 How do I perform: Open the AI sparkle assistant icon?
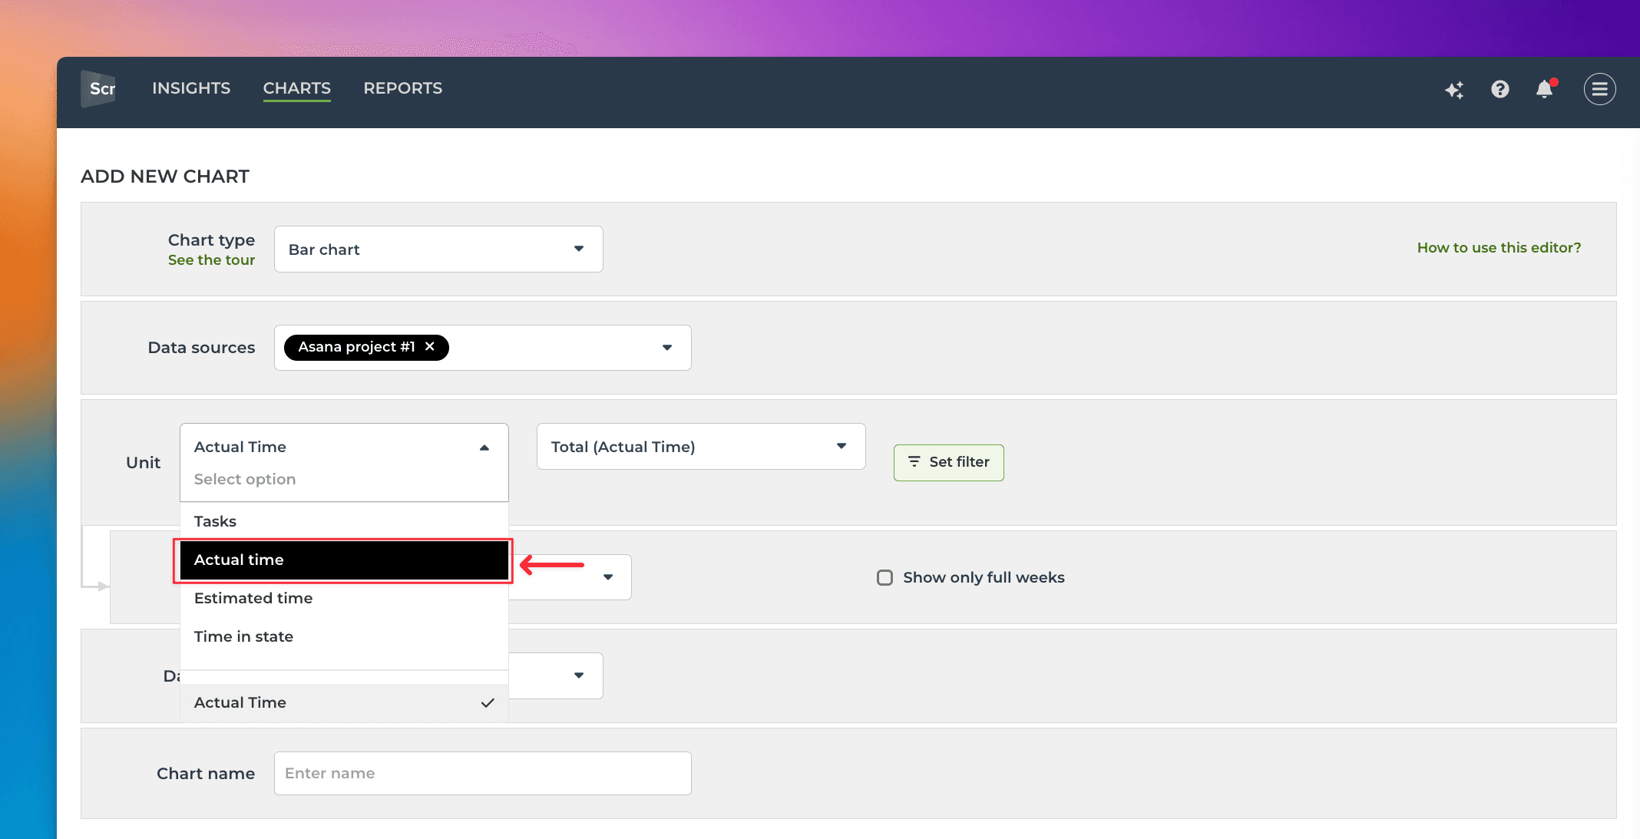(1453, 90)
